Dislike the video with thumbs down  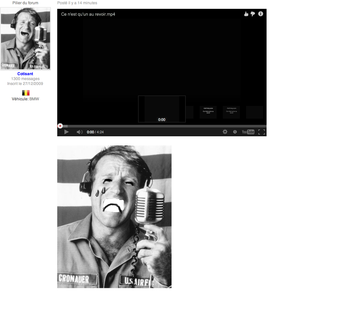(253, 14)
